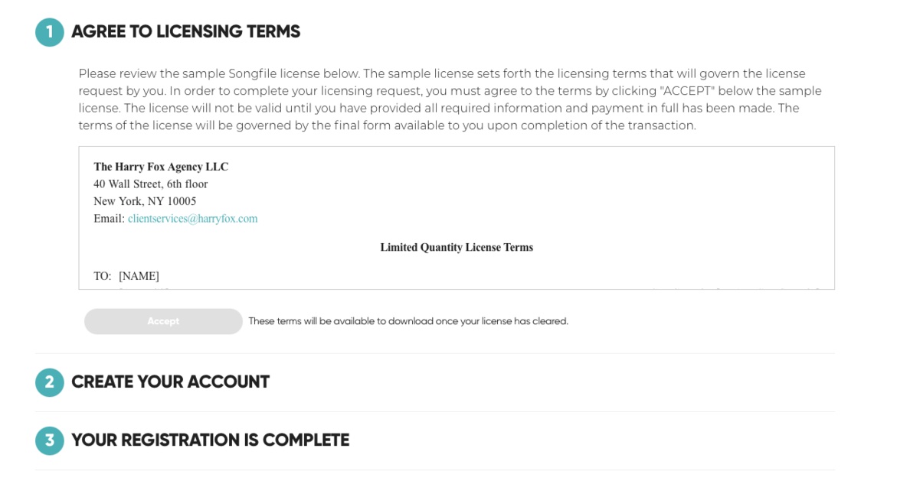Click The Harry Fox Agency LLC name
Image resolution: width=910 pixels, height=497 pixels.
[x=161, y=167]
